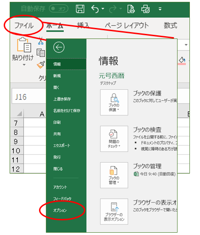Open the ファイル tab
The height and width of the screenshot is (235, 200).
pyautogui.click(x=24, y=25)
